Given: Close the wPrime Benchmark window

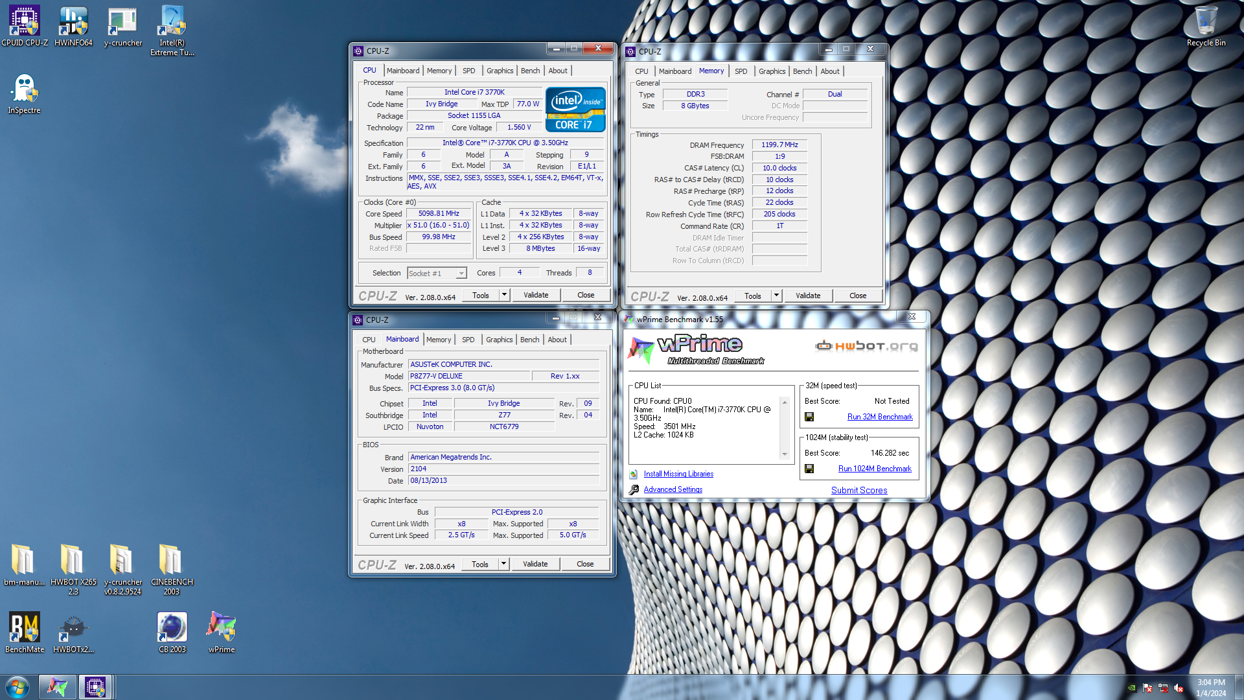Looking at the screenshot, I should click(x=912, y=316).
